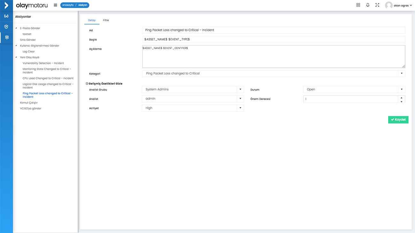Select the Log Clear action
The width and height of the screenshot is (415, 233).
[29, 52]
